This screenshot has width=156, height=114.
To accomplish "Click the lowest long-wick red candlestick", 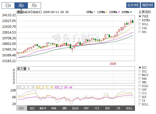I will 72,50.
